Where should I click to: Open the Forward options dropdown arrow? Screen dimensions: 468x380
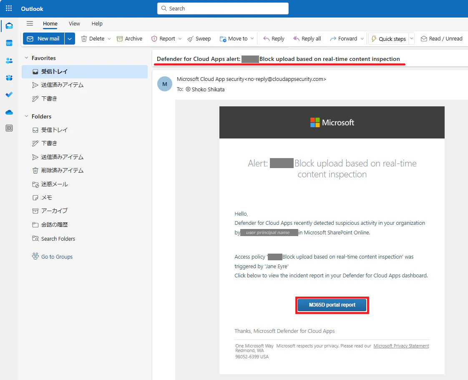[362, 39]
